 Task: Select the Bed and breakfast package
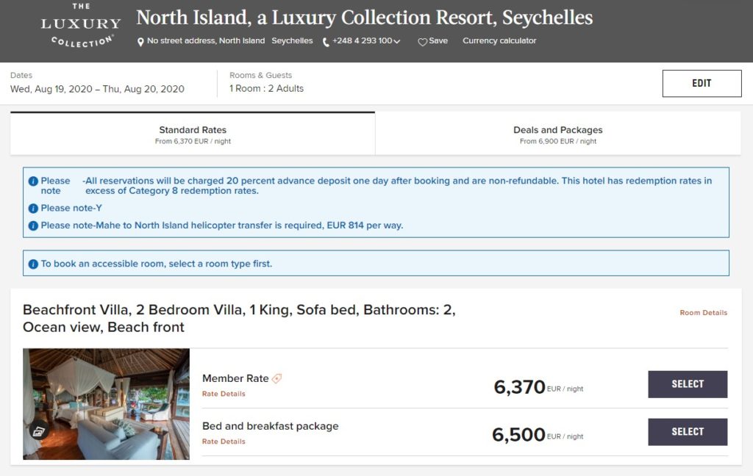687,432
